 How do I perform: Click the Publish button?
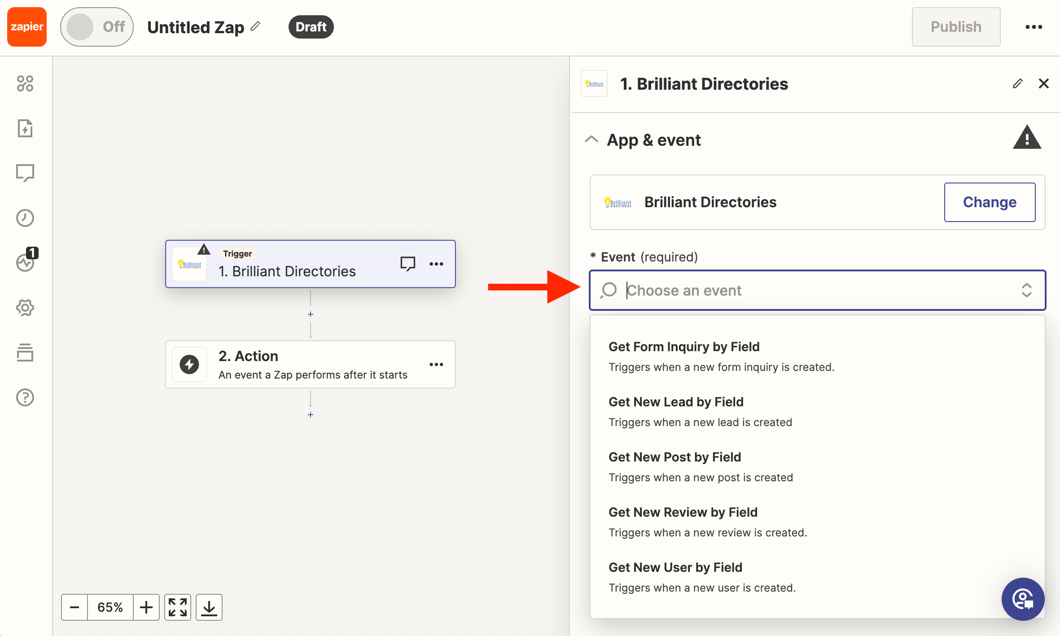[956, 27]
